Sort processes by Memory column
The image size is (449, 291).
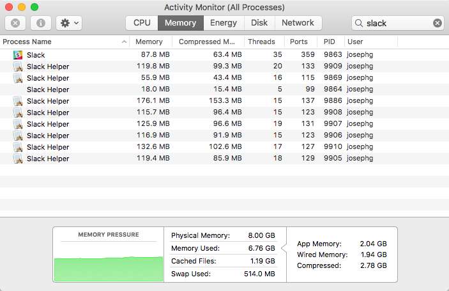click(149, 42)
